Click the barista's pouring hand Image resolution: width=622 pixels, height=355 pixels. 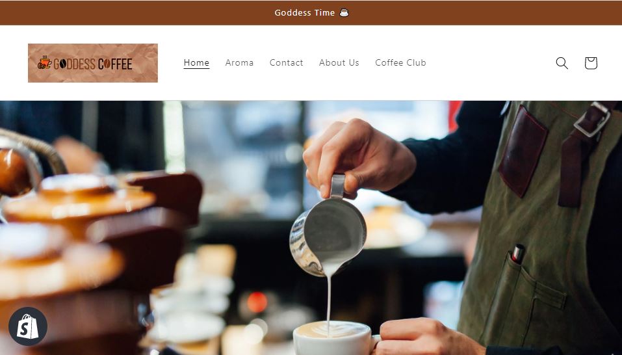(359, 159)
